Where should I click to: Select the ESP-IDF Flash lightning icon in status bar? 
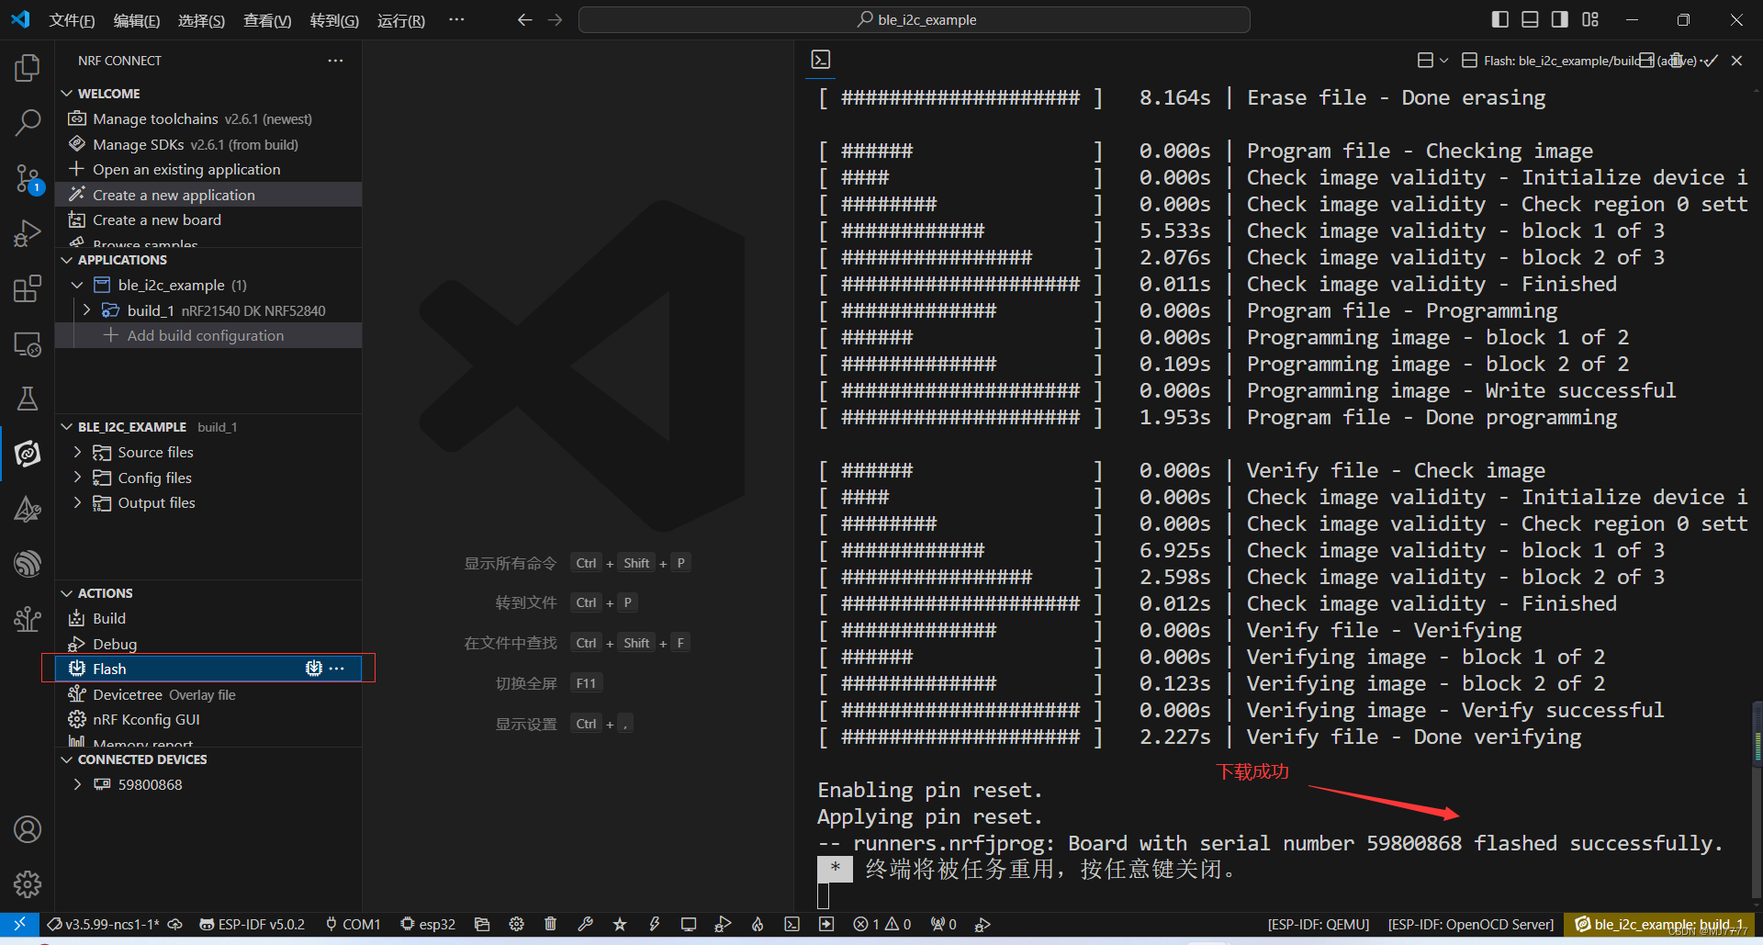coord(654,925)
